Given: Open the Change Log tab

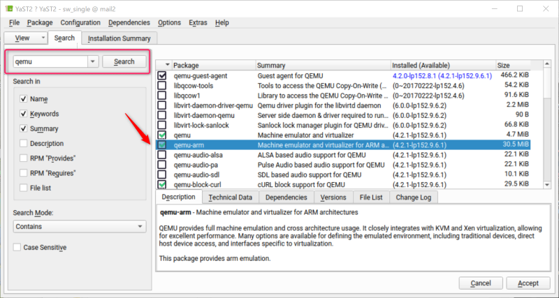Looking at the screenshot, I should [414, 198].
